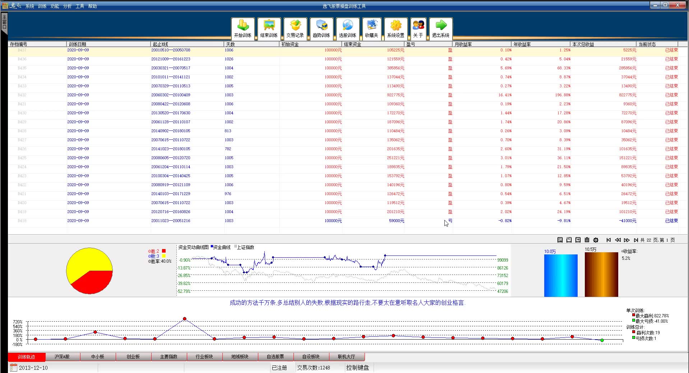Open the 训练 menu

tap(42, 6)
